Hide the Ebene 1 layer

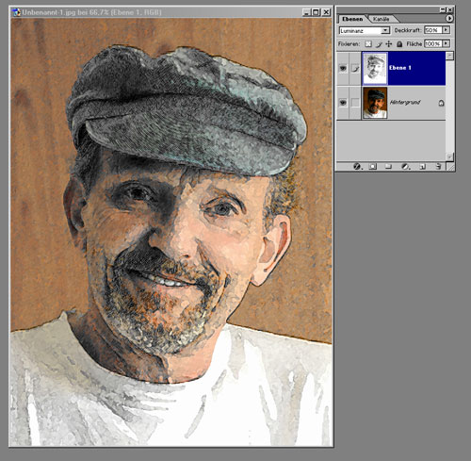coord(343,68)
